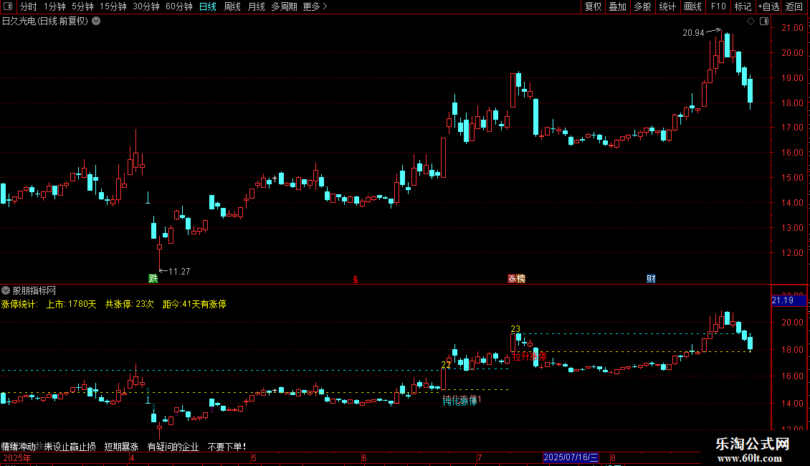The width and height of the screenshot is (810, 466).
Task: Click the yellow 22 limit-up count label
Action: point(446,365)
